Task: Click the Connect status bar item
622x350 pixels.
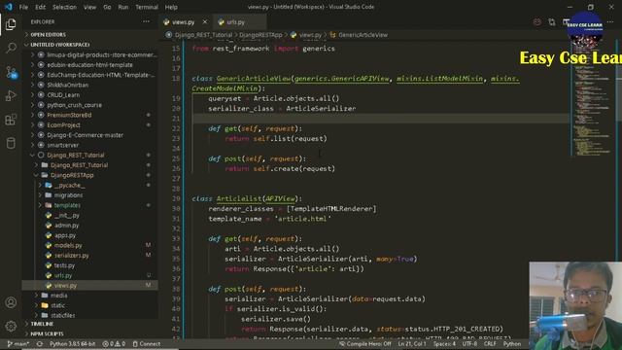Action: [x=147, y=344]
